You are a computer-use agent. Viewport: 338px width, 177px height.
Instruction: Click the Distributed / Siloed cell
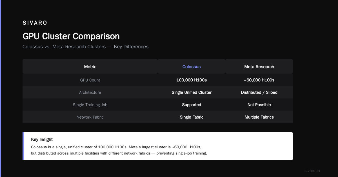coord(259,92)
